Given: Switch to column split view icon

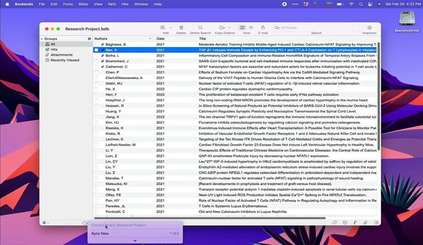Looking at the screenshot, I should coord(242,27).
